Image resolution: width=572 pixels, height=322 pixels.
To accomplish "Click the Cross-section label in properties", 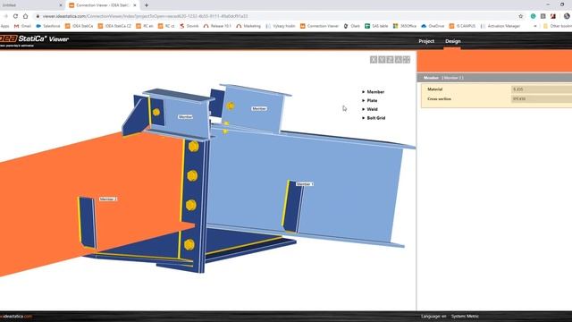I will [x=439, y=99].
